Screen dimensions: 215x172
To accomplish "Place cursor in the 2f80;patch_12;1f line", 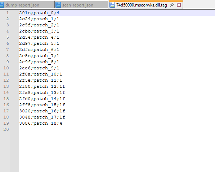I will coord(42,86).
